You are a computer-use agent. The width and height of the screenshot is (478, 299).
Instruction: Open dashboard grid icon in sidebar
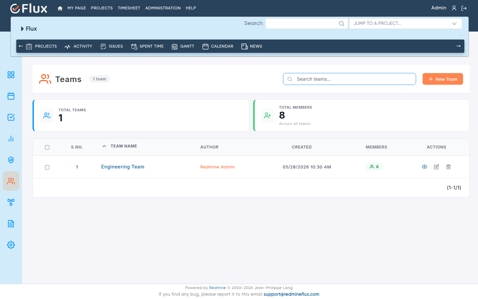coord(11,75)
